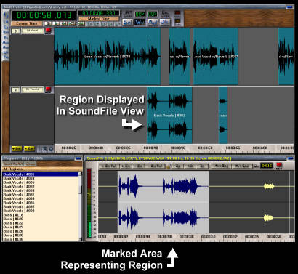Click the MultiTrack timeline ruler at 00:00:35

124,148
